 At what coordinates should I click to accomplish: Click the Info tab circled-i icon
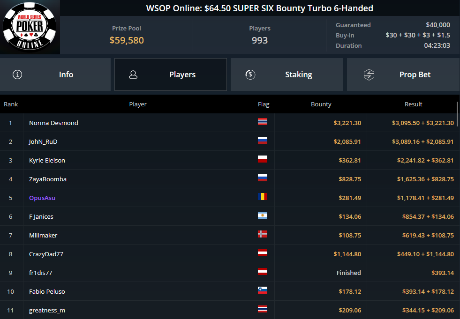tap(17, 74)
